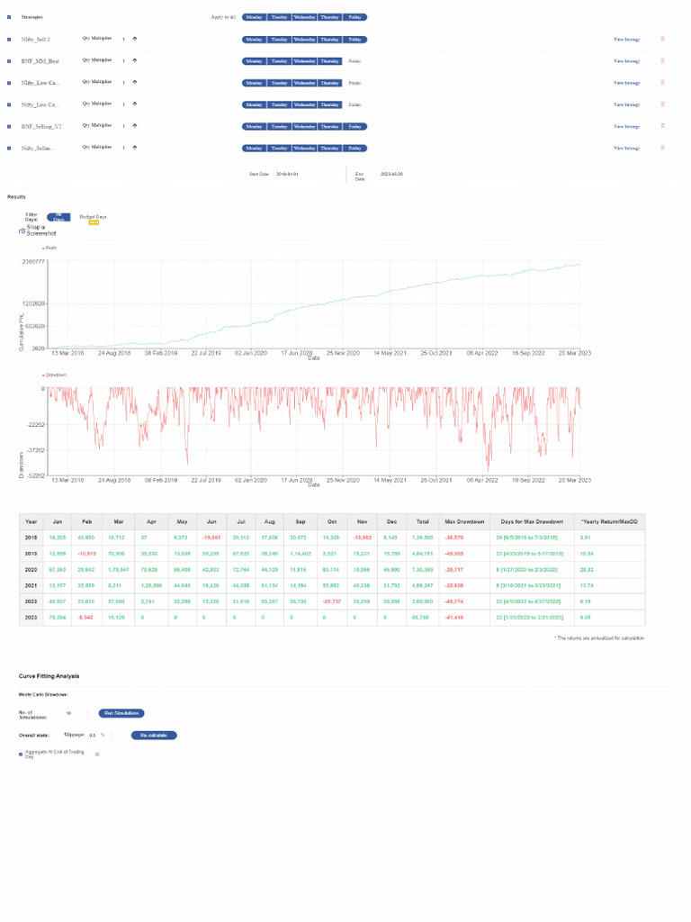Enable Friday for BNF_MM_Beat strategy
Viewport: 691px width, 922px height.
tap(354, 61)
